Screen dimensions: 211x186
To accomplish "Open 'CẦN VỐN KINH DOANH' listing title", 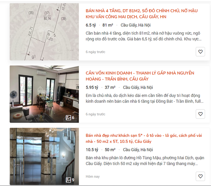I will (x=140, y=76).
